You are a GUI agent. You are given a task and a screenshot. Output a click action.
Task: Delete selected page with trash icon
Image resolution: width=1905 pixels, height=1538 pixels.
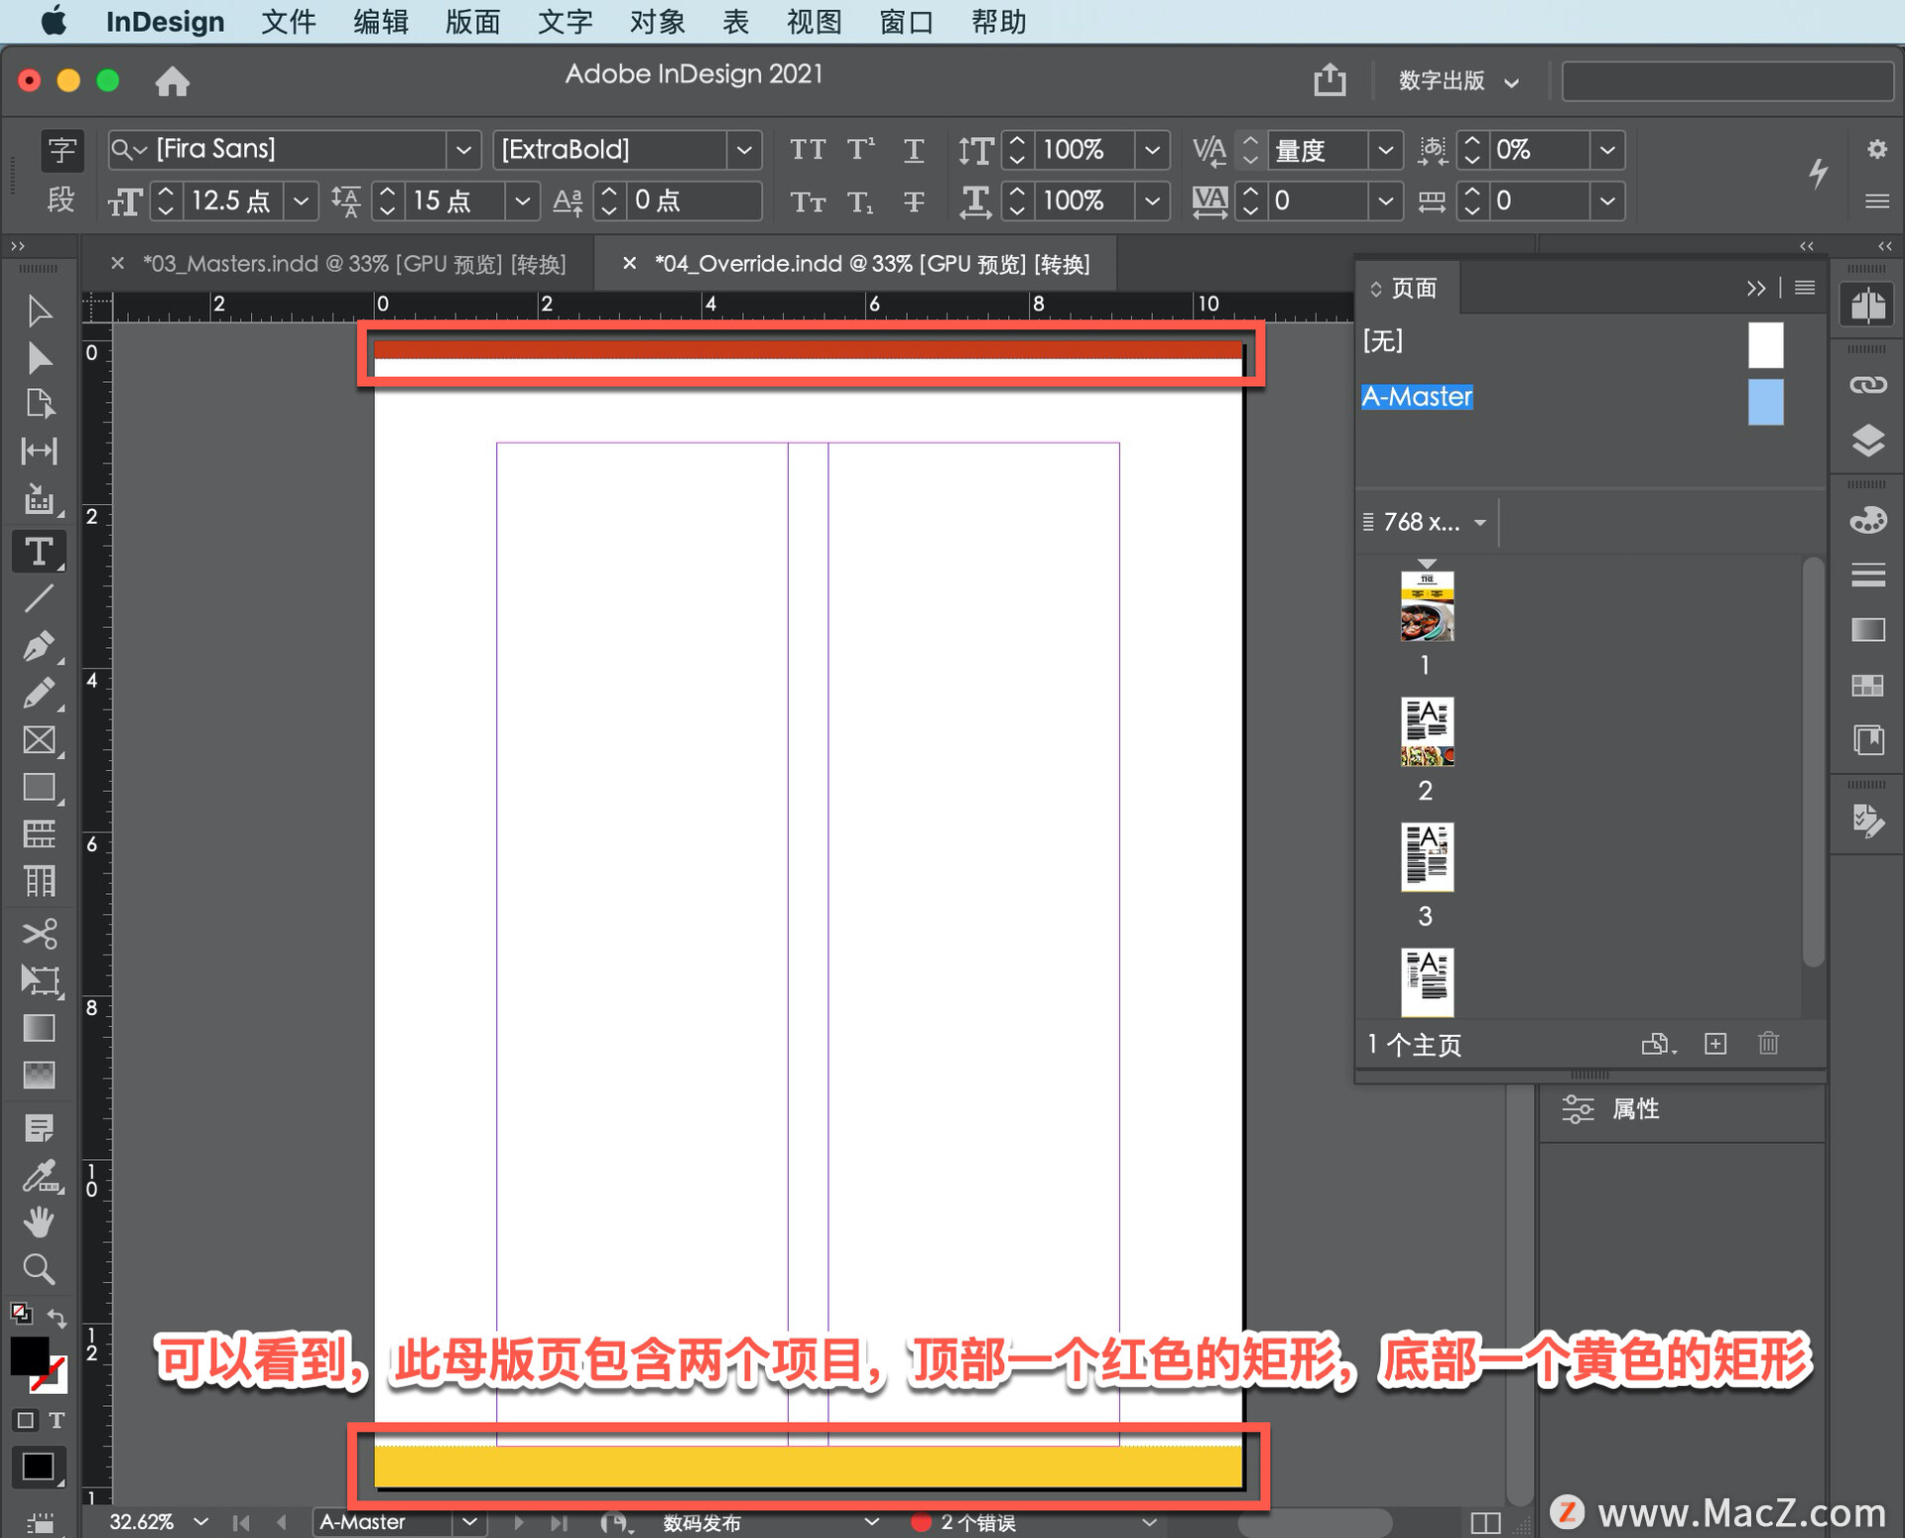[1768, 1043]
